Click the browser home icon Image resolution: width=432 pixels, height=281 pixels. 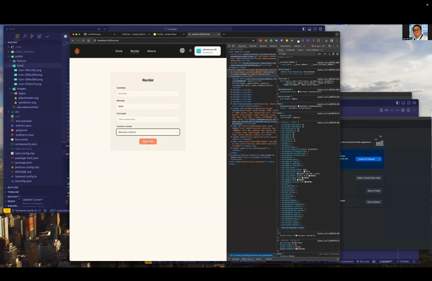[88, 41]
